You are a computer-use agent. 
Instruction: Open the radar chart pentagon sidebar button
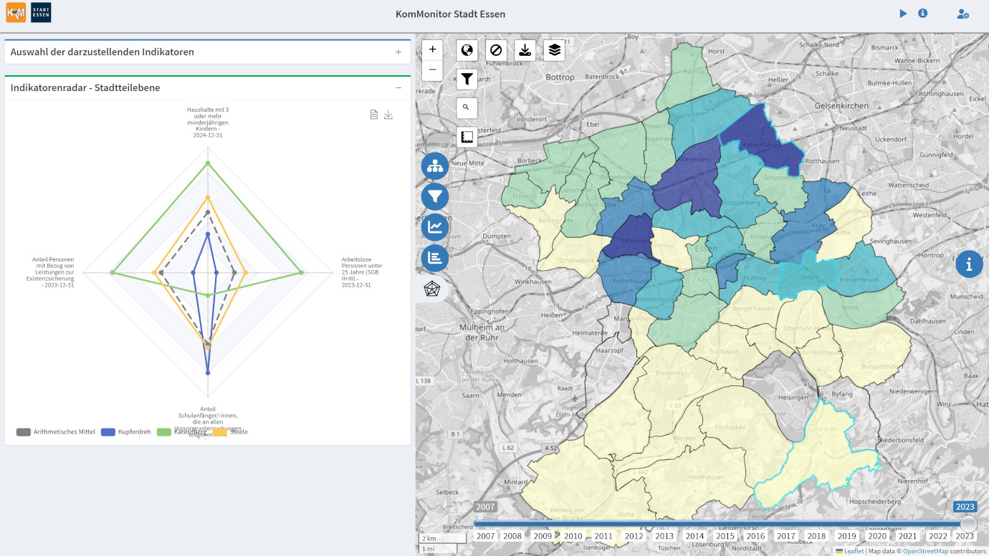[x=433, y=289]
